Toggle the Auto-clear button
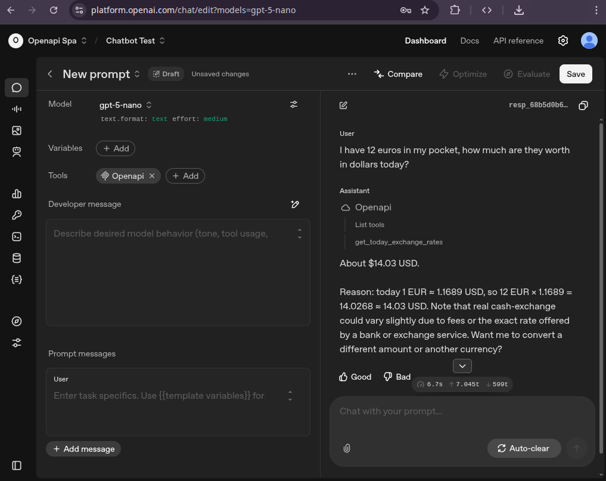This screenshot has height=481, width=606. 524,448
